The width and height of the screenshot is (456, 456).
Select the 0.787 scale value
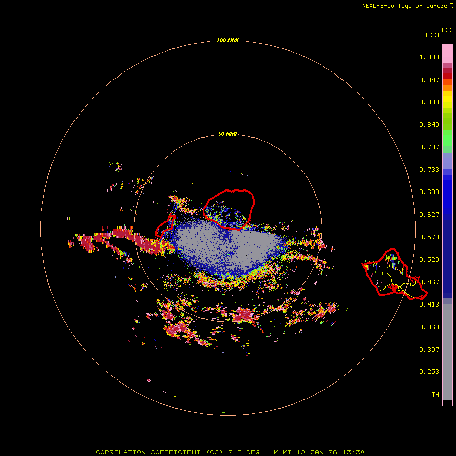pos(429,147)
